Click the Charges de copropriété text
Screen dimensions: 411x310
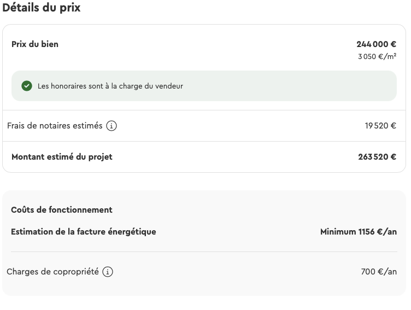tap(52, 272)
